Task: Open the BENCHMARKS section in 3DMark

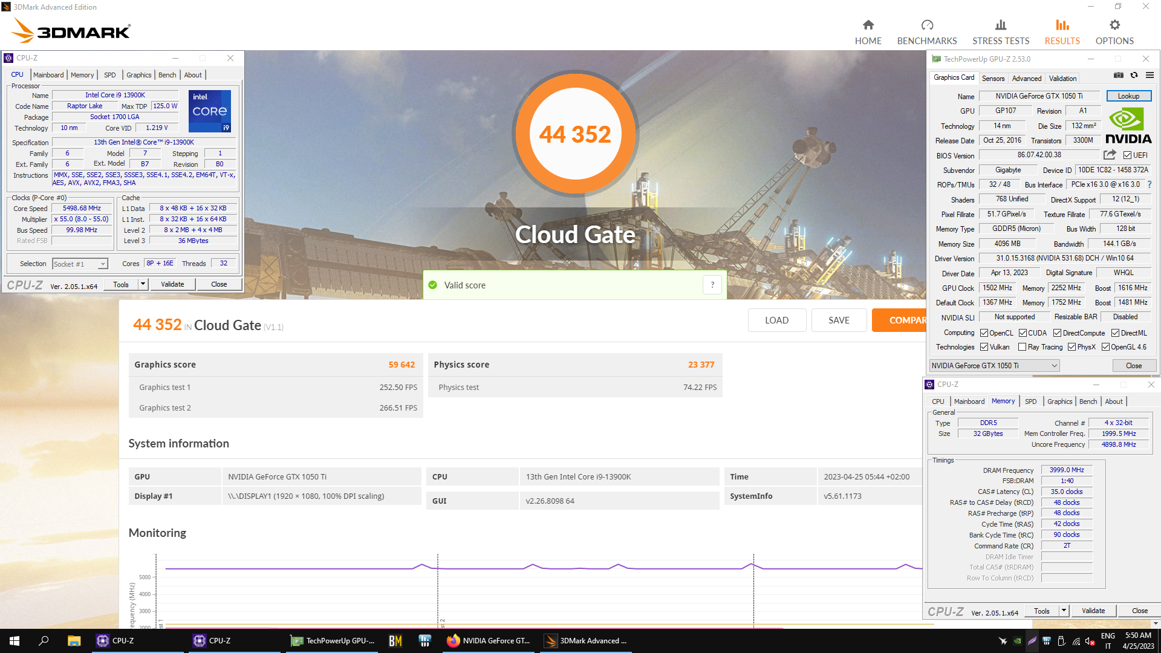Action: tap(926, 32)
